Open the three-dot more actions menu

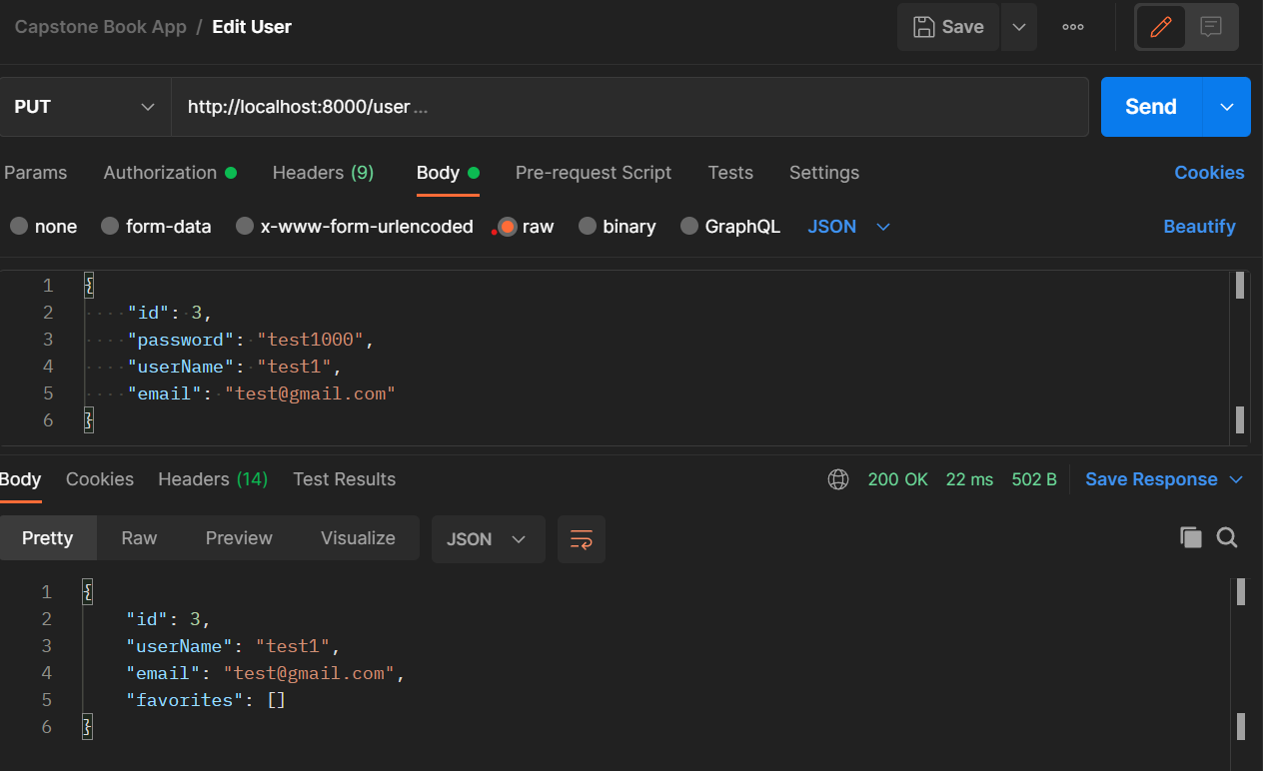click(x=1073, y=27)
